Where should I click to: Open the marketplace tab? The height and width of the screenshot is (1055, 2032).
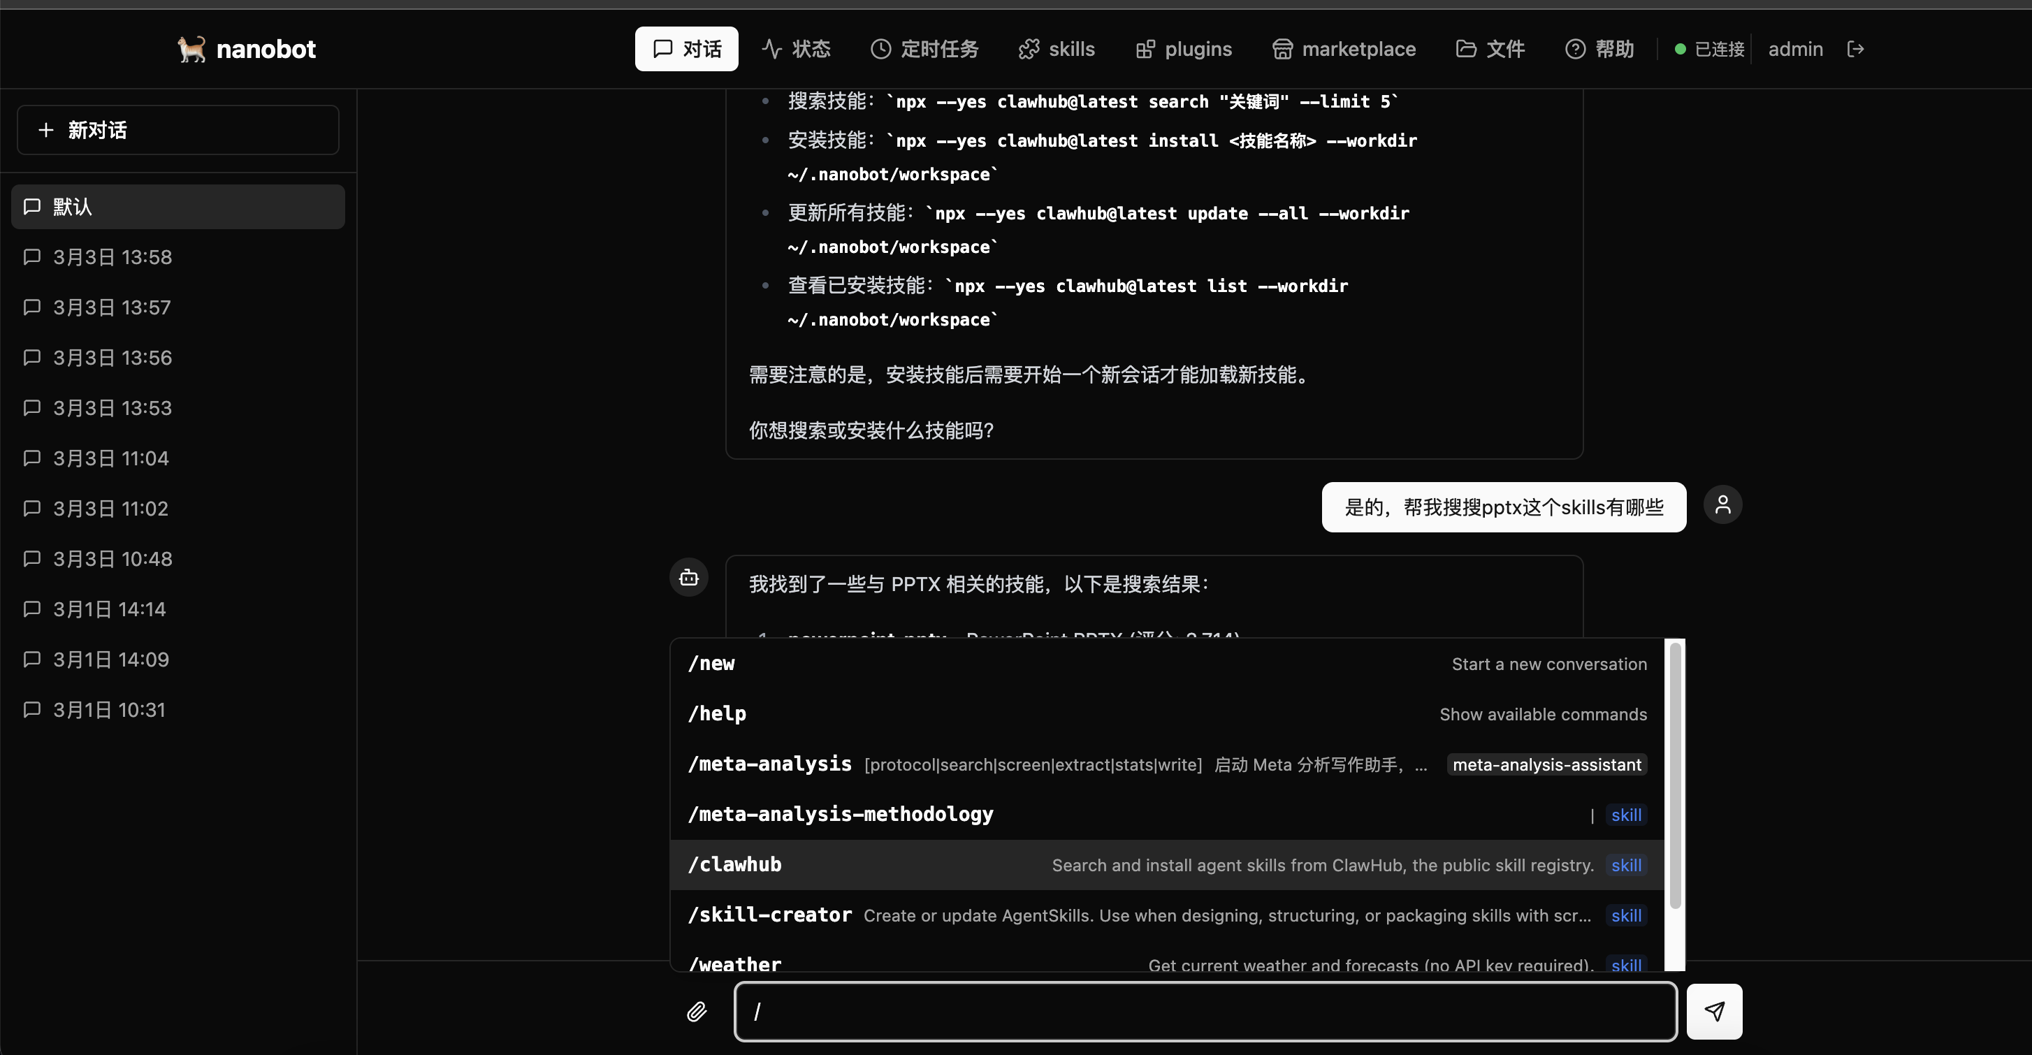1343,49
